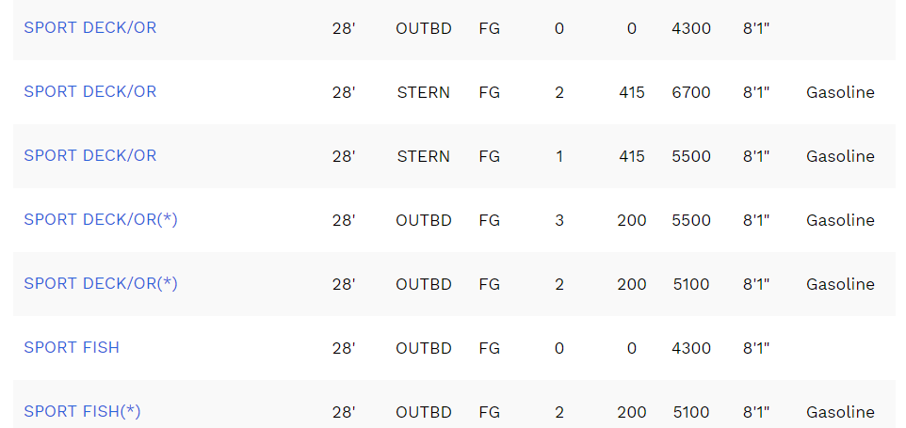Open SPORT DECK/OR(*) link in the 5100 row
Viewport: 906px width, 428px height.
tap(101, 284)
